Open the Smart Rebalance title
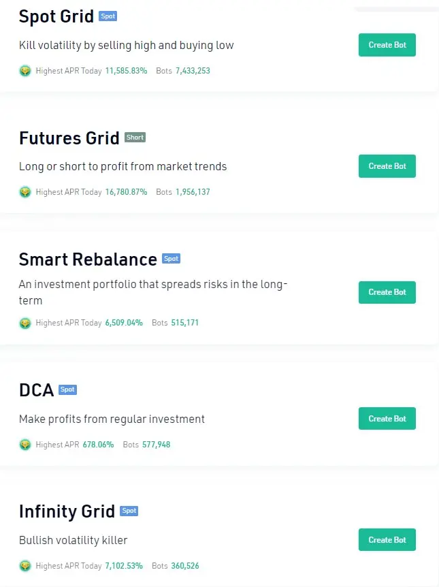439x587 pixels. 88,259
